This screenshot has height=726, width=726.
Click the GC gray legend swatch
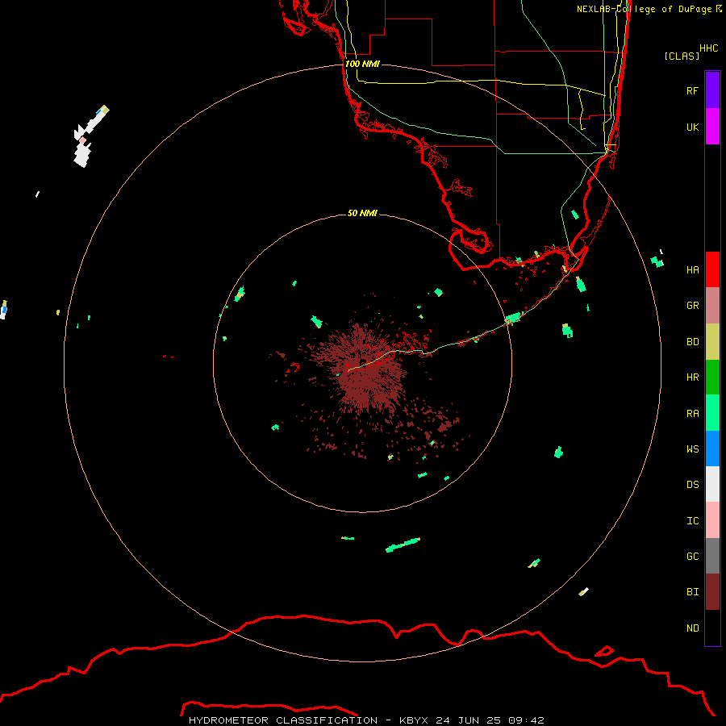[x=712, y=556]
